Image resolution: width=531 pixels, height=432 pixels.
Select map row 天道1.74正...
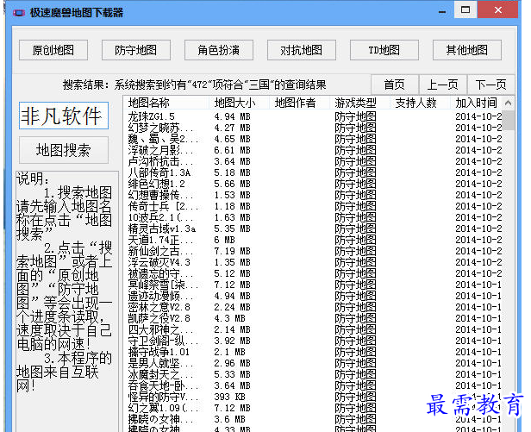(315, 240)
